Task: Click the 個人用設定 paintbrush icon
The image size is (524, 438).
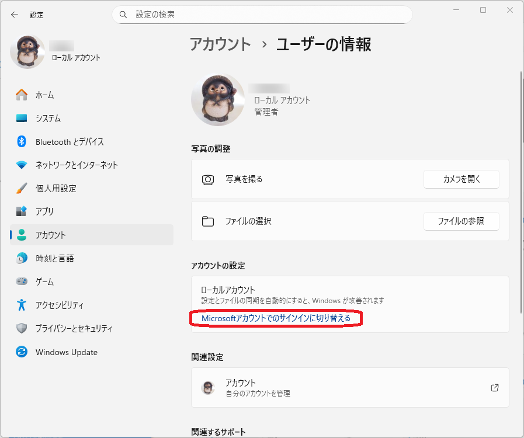Action: coord(22,189)
